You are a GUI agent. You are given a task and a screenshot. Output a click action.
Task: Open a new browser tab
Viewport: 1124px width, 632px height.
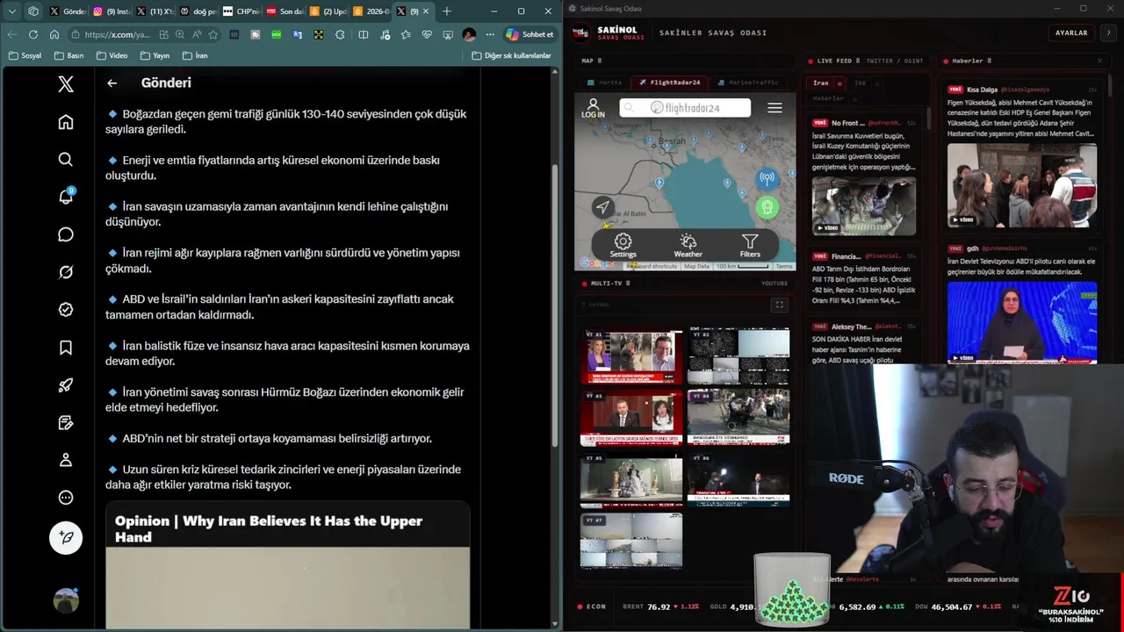tap(446, 11)
